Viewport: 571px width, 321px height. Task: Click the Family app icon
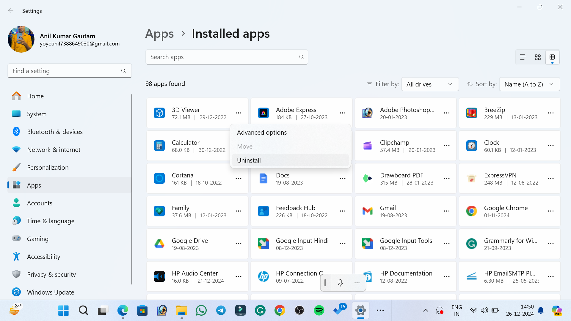[x=159, y=211]
